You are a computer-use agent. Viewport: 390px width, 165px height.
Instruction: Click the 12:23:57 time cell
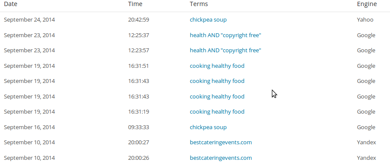tap(139, 51)
